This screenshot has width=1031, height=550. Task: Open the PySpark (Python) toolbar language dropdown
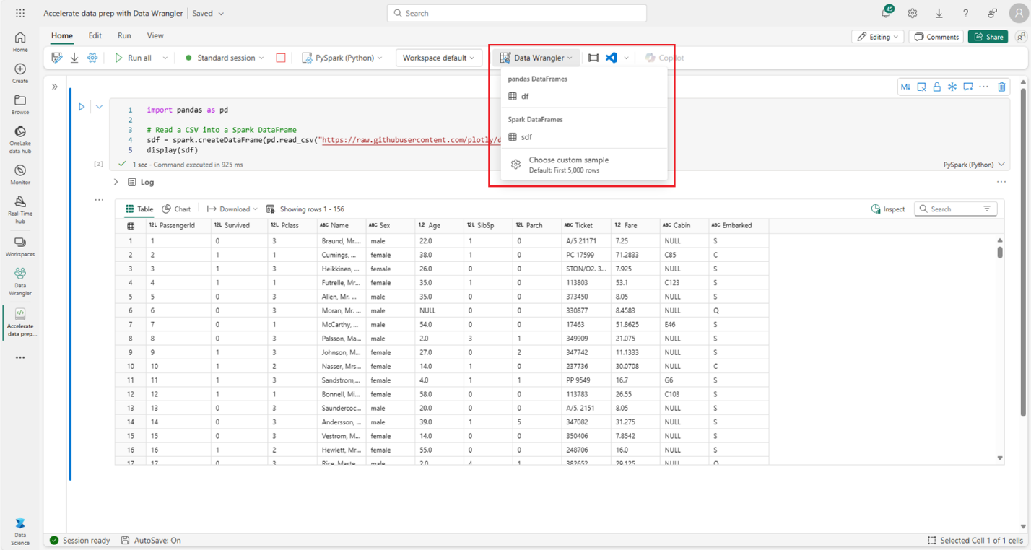pyautogui.click(x=342, y=58)
